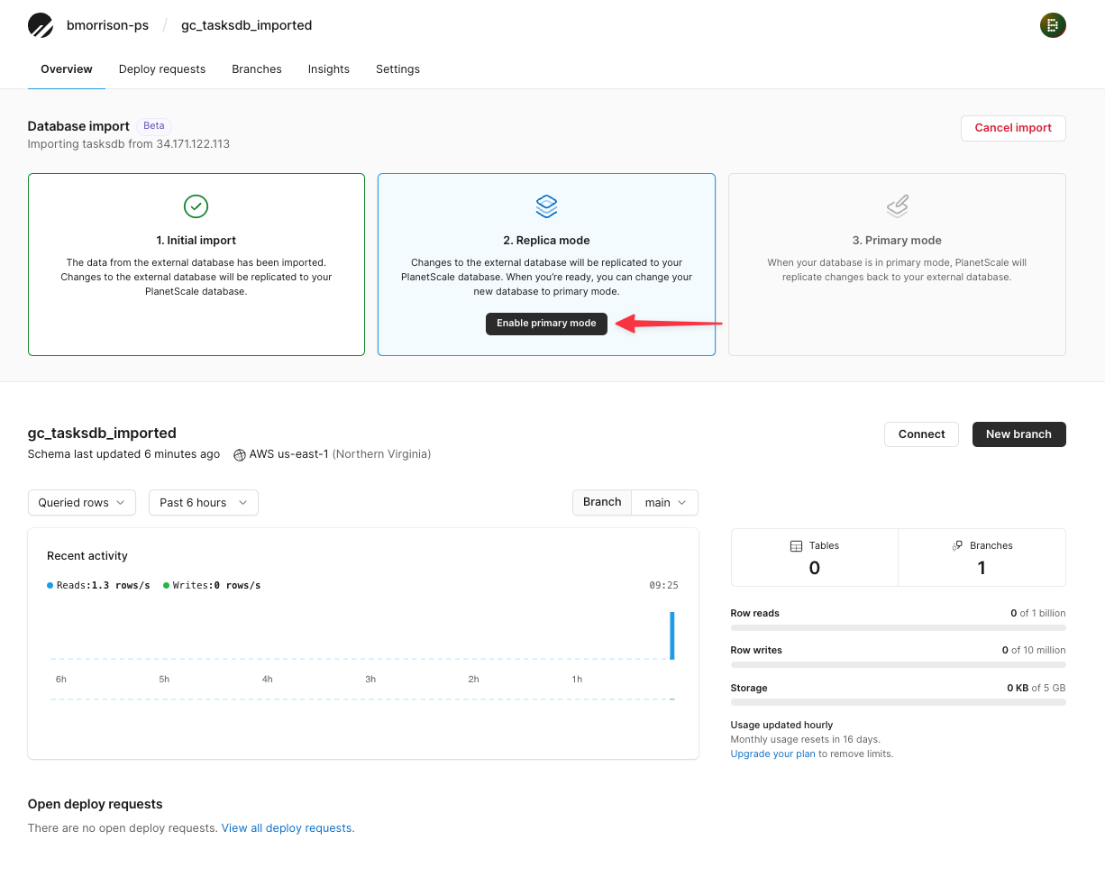Click 'Importing tasksdb from 34.171.122.113' text
The height and width of the screenshot is (877, 1105).
coord(129,144)
